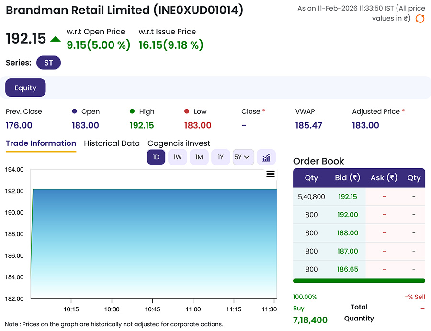This screenshot has height=331, width=431.
Task: Switch to Trade Information tab
Action: [41, 143]
